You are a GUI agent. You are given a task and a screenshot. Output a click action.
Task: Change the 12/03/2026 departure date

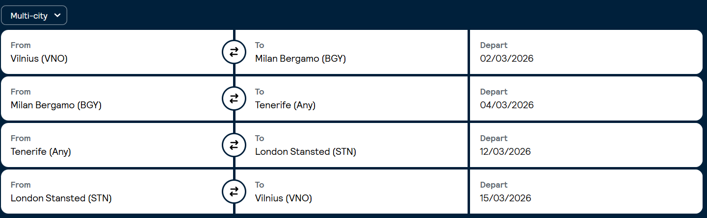click(505, 152)
